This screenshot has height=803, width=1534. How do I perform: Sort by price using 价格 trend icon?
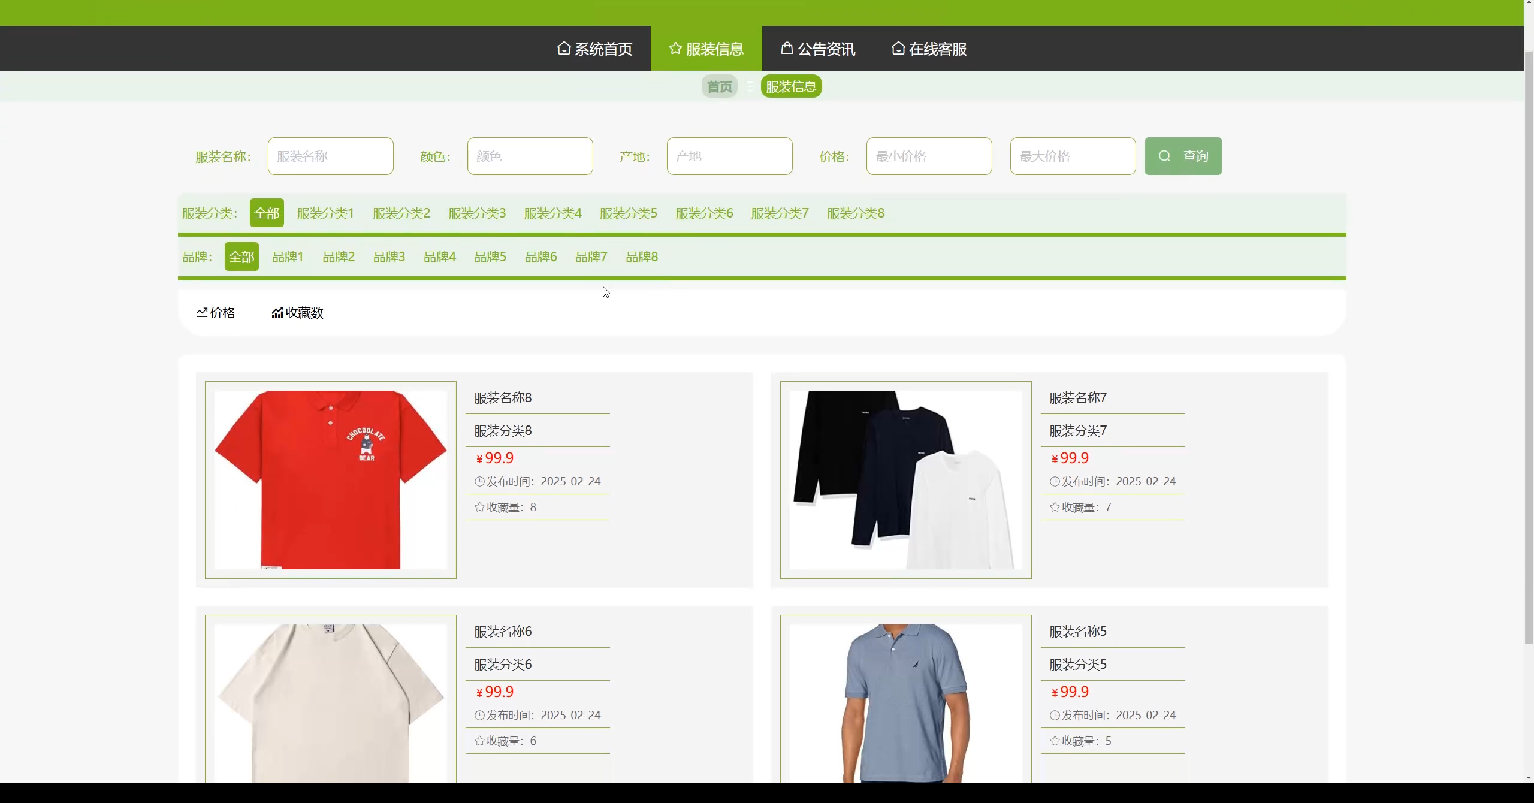pyautogui.click(x=202, y=312)
